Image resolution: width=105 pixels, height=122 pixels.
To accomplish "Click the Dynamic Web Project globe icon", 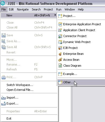I will 60,42.
